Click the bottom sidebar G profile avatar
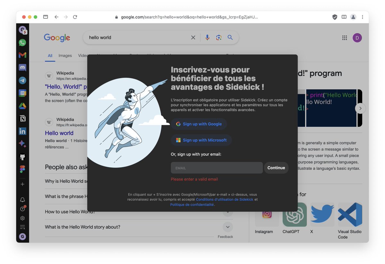 pos(22,237)
